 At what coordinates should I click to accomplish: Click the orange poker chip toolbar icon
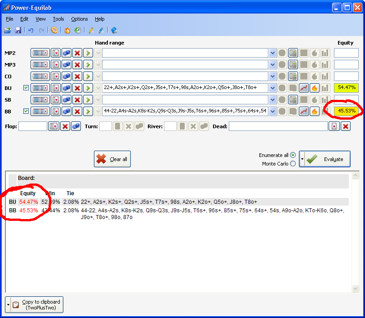click(x=54, y=30)
